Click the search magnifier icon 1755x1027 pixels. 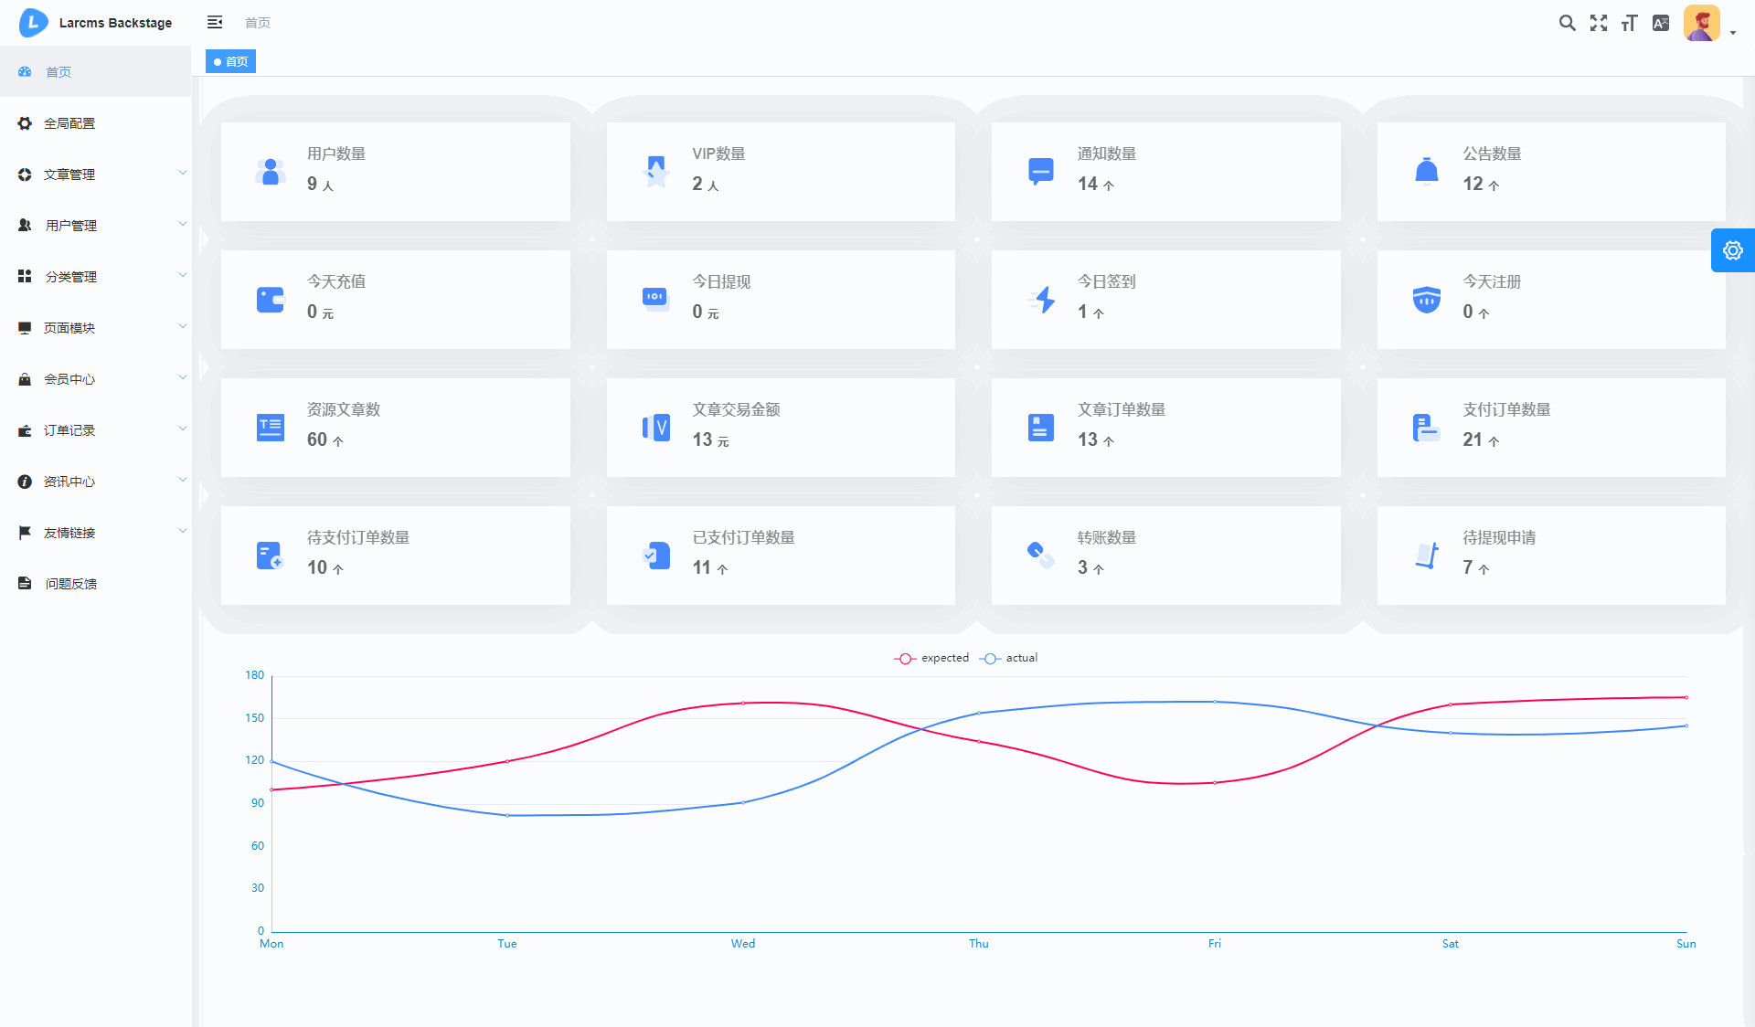[1567, 24]
